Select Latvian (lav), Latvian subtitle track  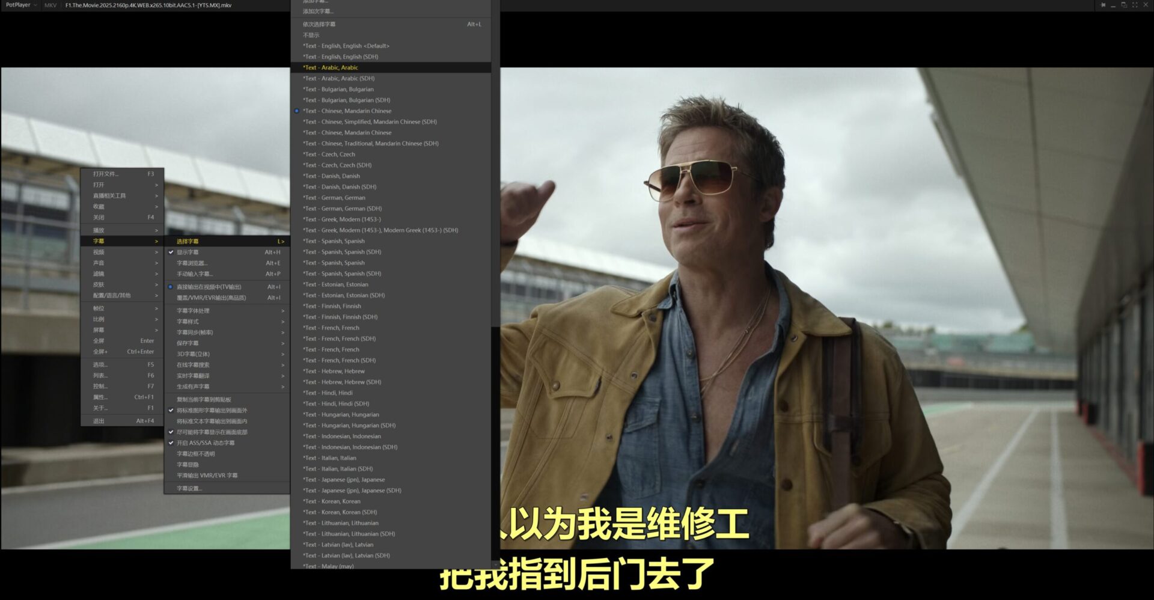click(391, 544)
